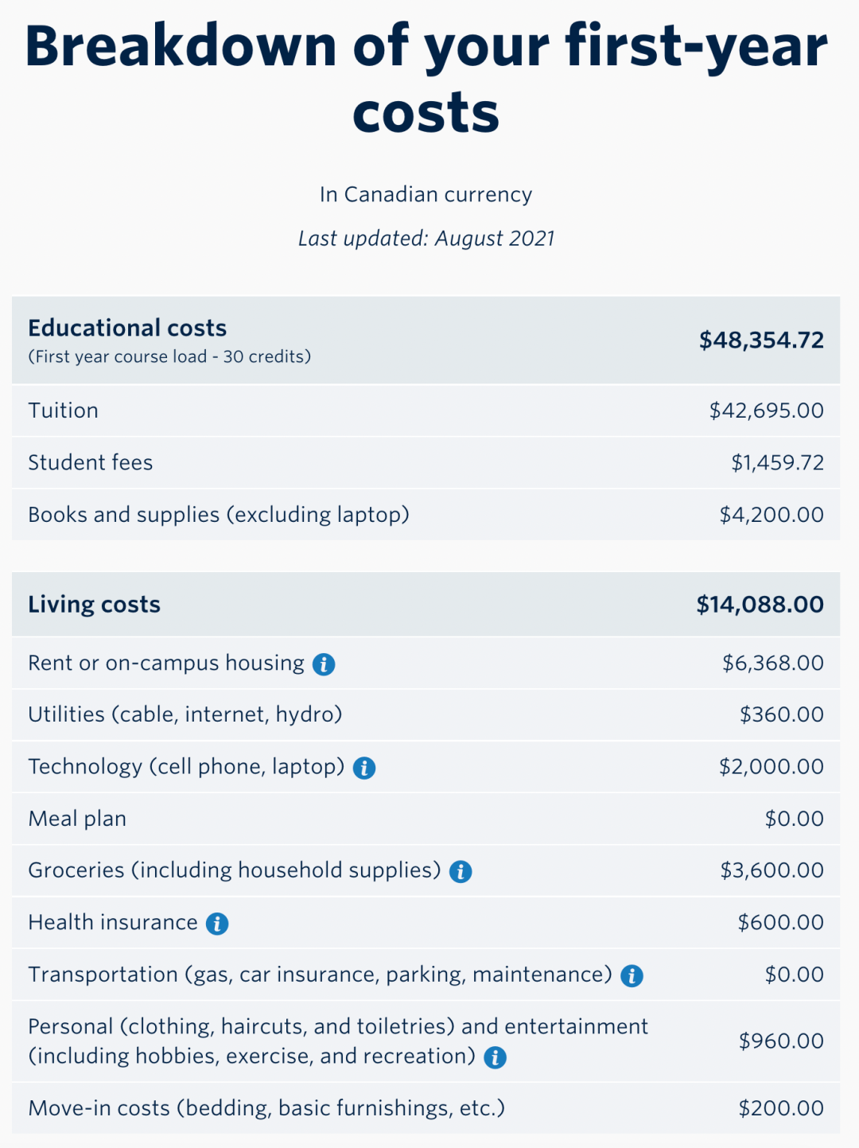Click Health insurance info icon
Screen dimensions: 859x1148
[217, 924]
